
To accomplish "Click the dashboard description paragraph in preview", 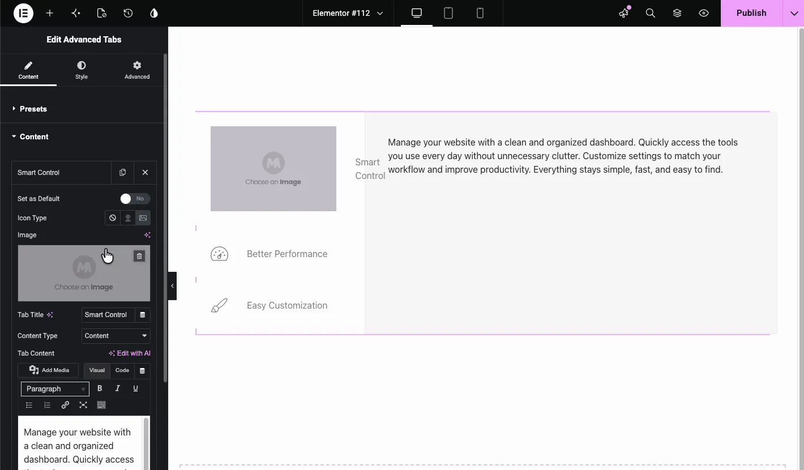I will [563, 156].
